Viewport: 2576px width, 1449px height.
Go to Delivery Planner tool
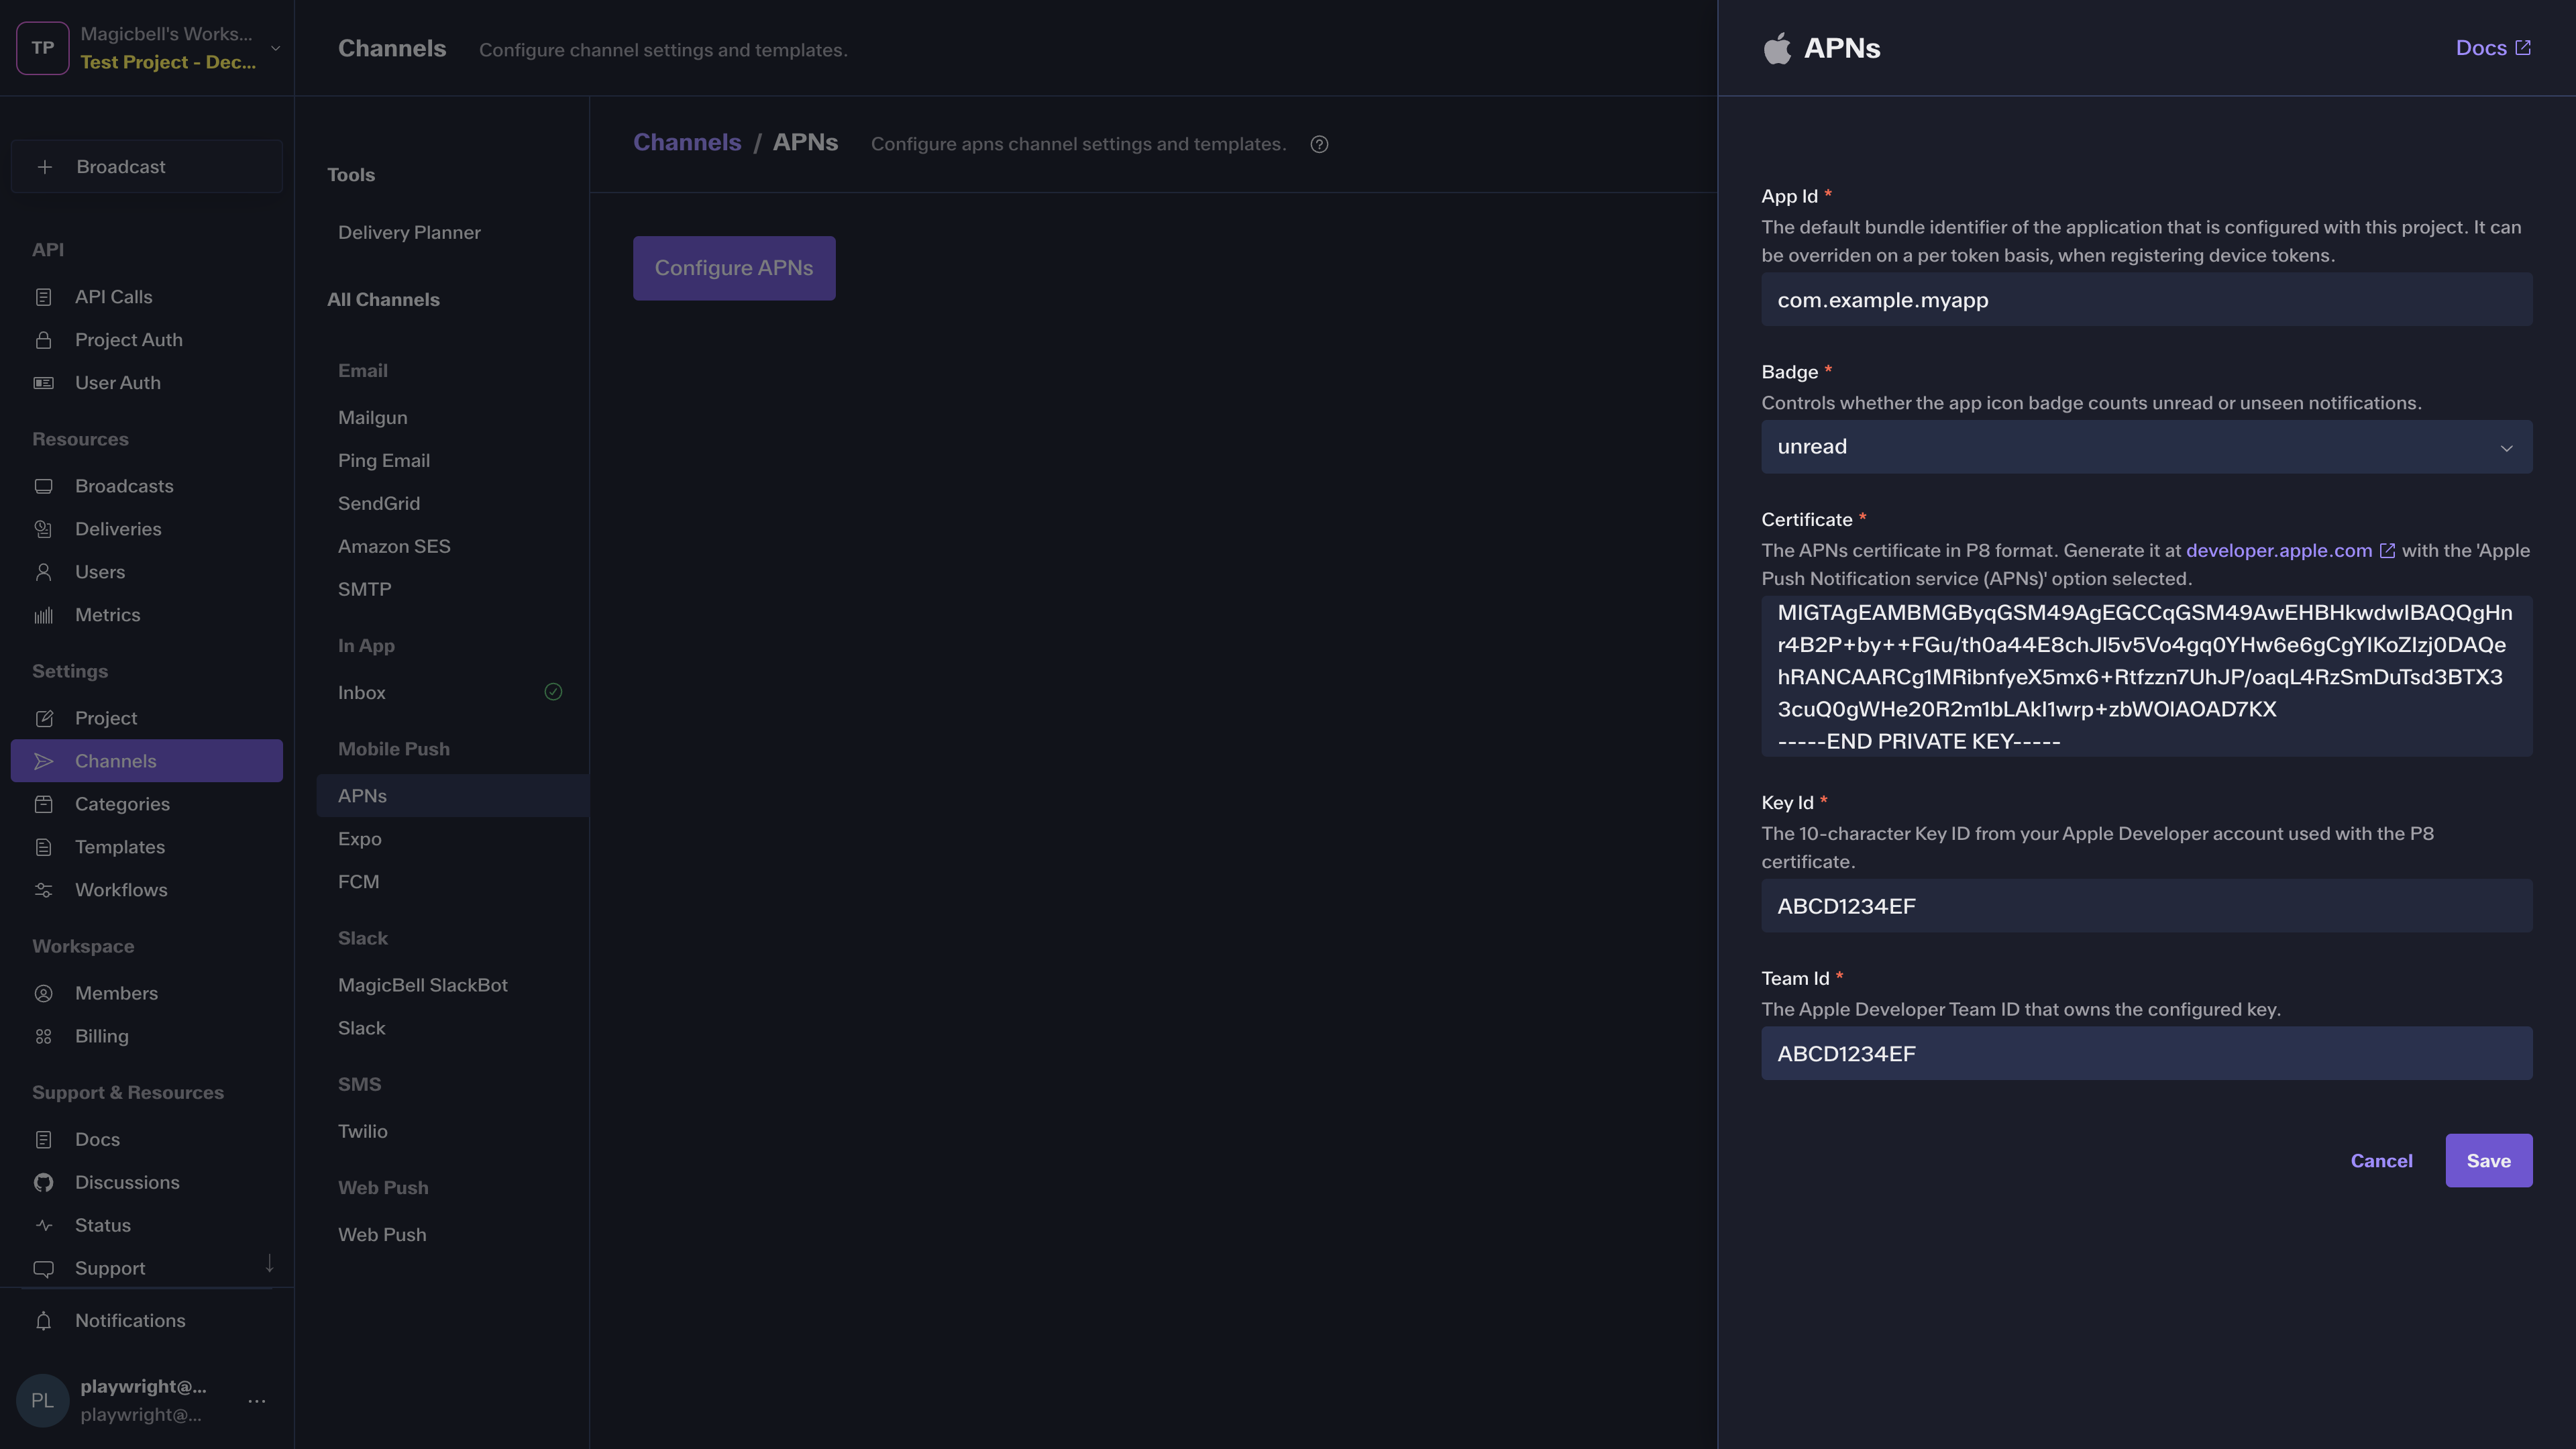[409, 232]
